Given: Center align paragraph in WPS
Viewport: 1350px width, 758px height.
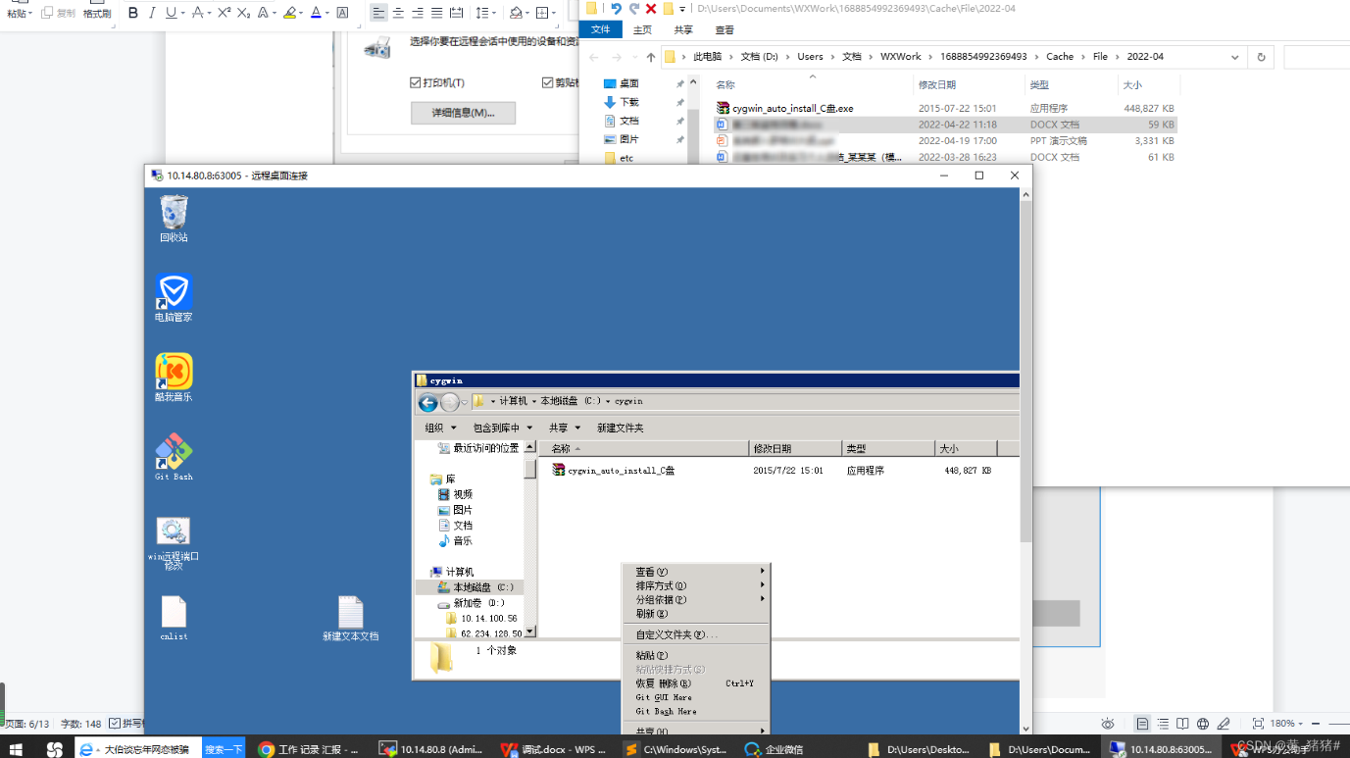Looking at the screenshot, I should [398, 13].
